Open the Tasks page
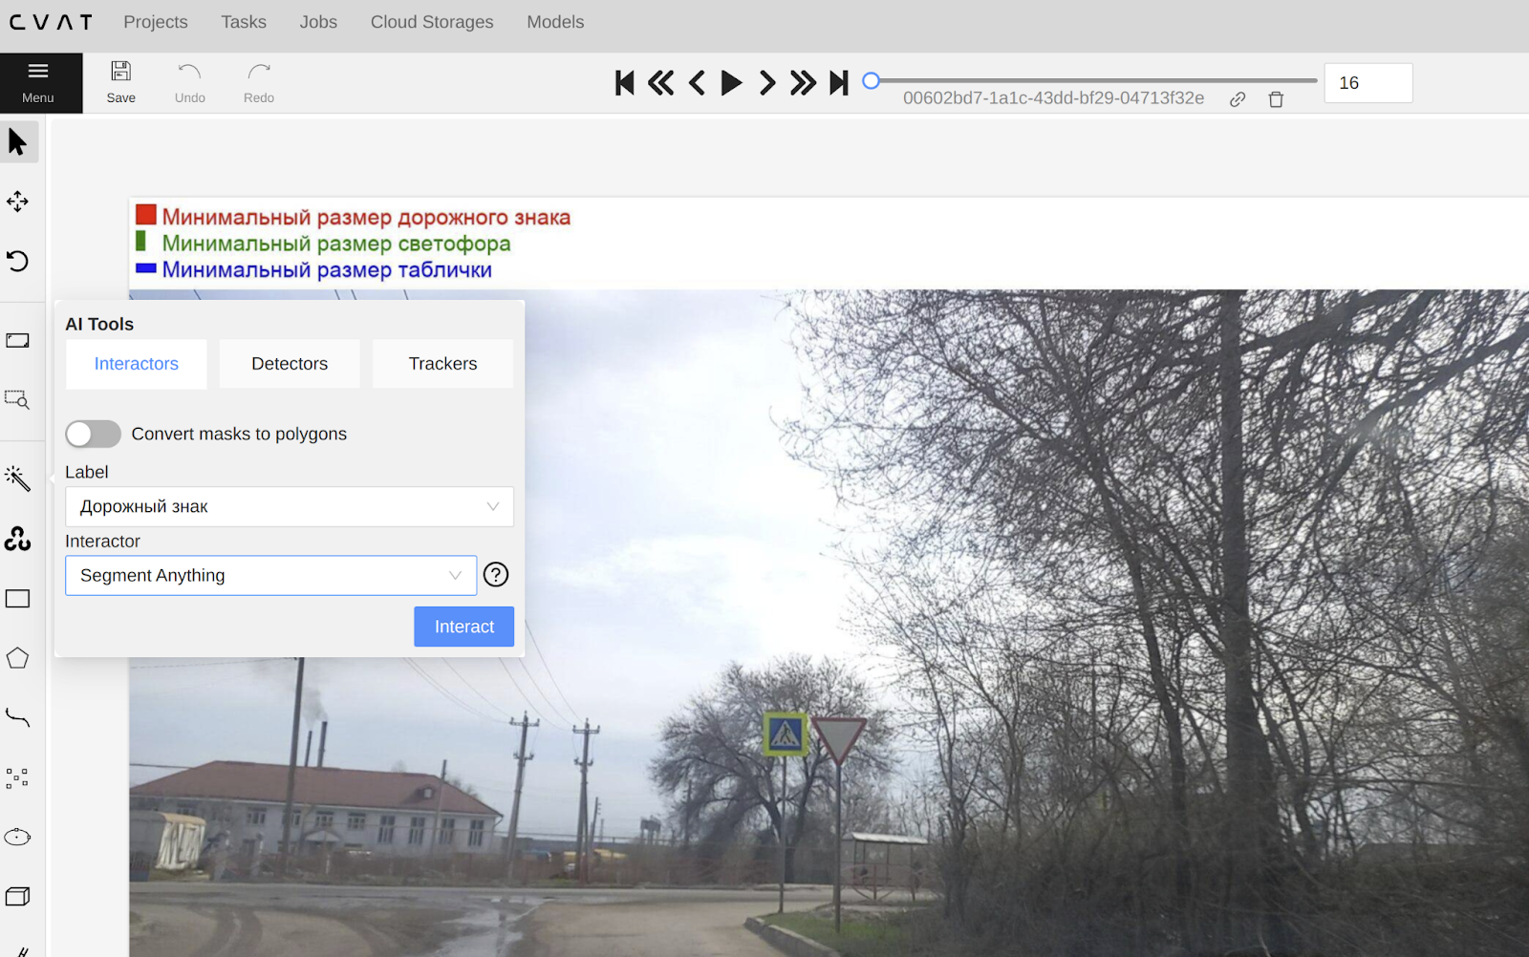Screen dimensions: 1529x957 (244, 22)
